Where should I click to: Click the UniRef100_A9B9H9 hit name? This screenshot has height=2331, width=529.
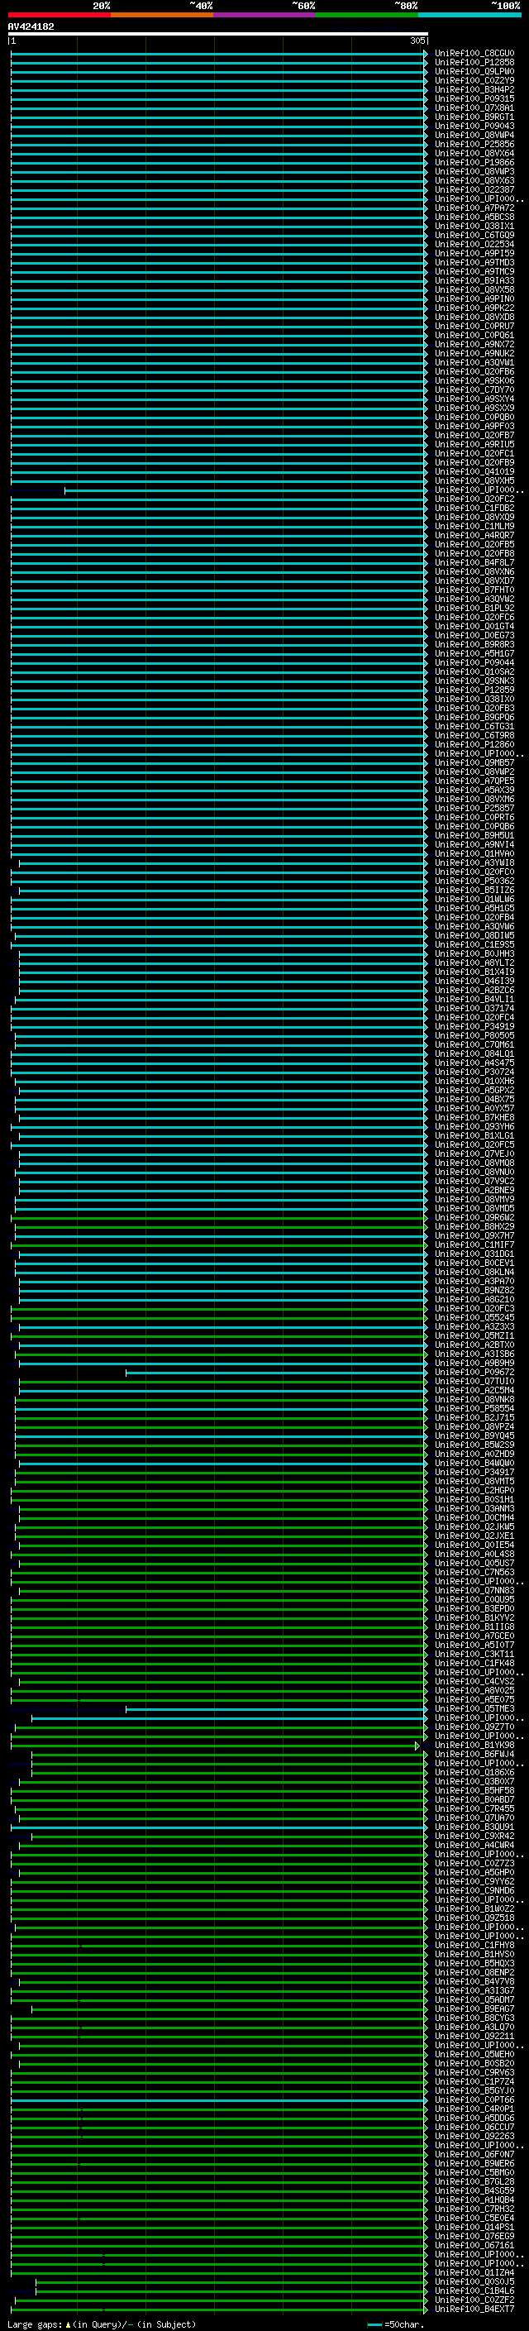point(474,1363)
